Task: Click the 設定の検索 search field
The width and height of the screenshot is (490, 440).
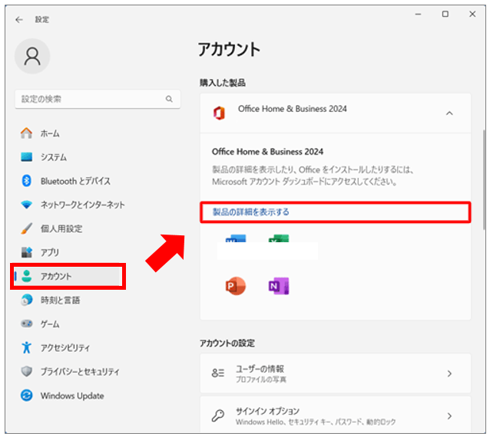Action: point(98,99)
